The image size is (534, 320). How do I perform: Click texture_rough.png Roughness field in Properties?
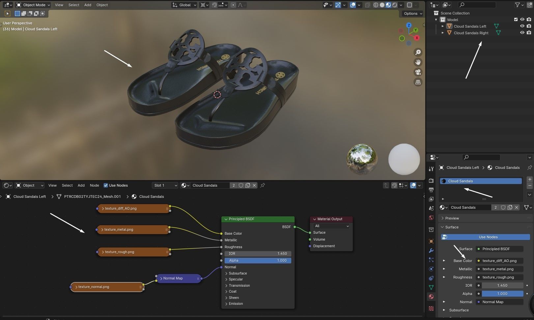tap(499, 277)
